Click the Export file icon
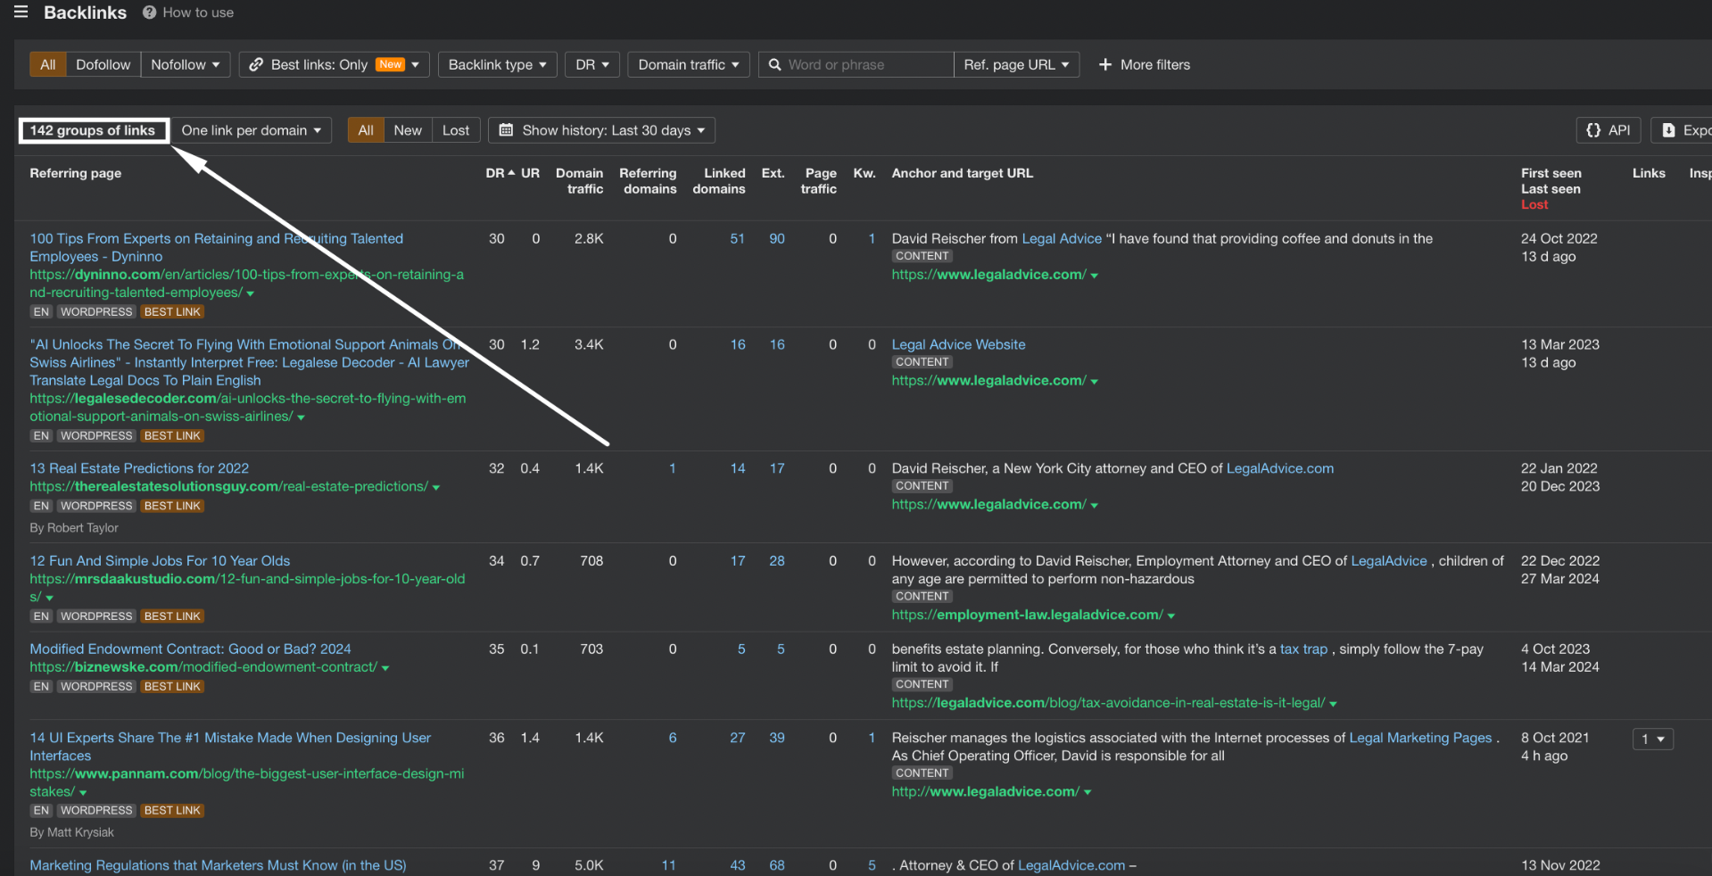Screen dimensions: 1712x876 click(x=1668, y=130)
